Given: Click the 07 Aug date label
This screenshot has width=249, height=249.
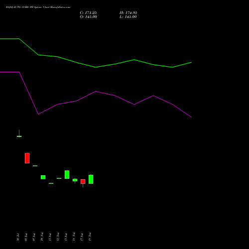Looking at the screenshot, I should [34, 237].
